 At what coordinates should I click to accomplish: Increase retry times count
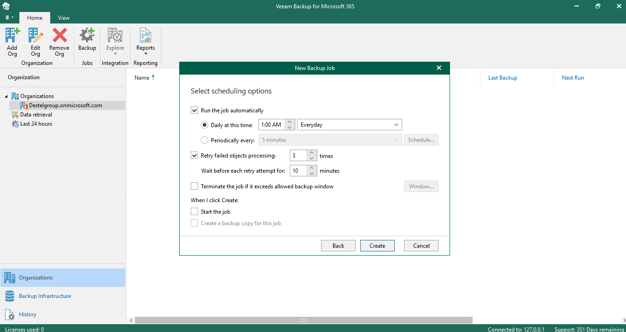[x=312, y=153]
